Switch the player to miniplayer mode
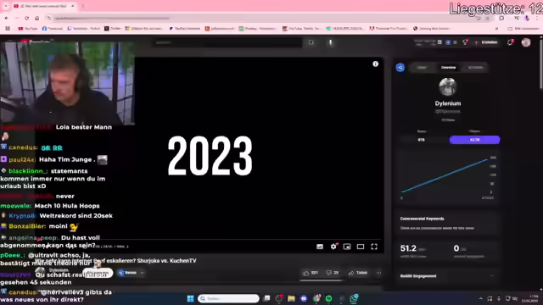Viewport: 543px width, 305px height. point(347,247)
